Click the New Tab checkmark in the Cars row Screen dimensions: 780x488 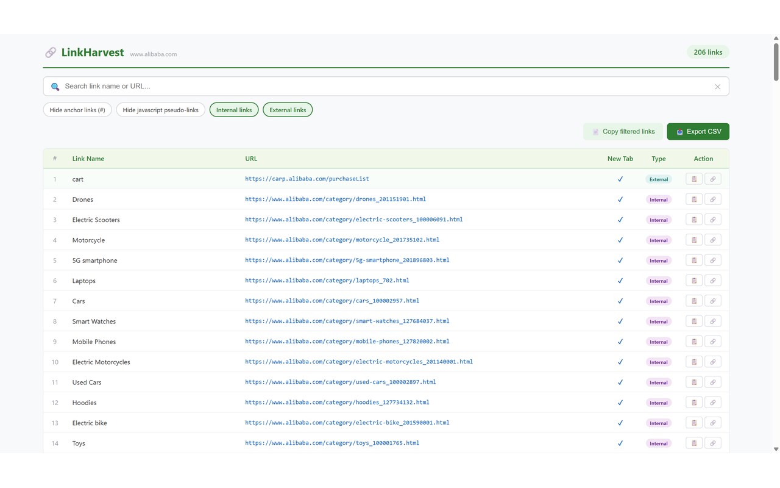tap(620, 301)
